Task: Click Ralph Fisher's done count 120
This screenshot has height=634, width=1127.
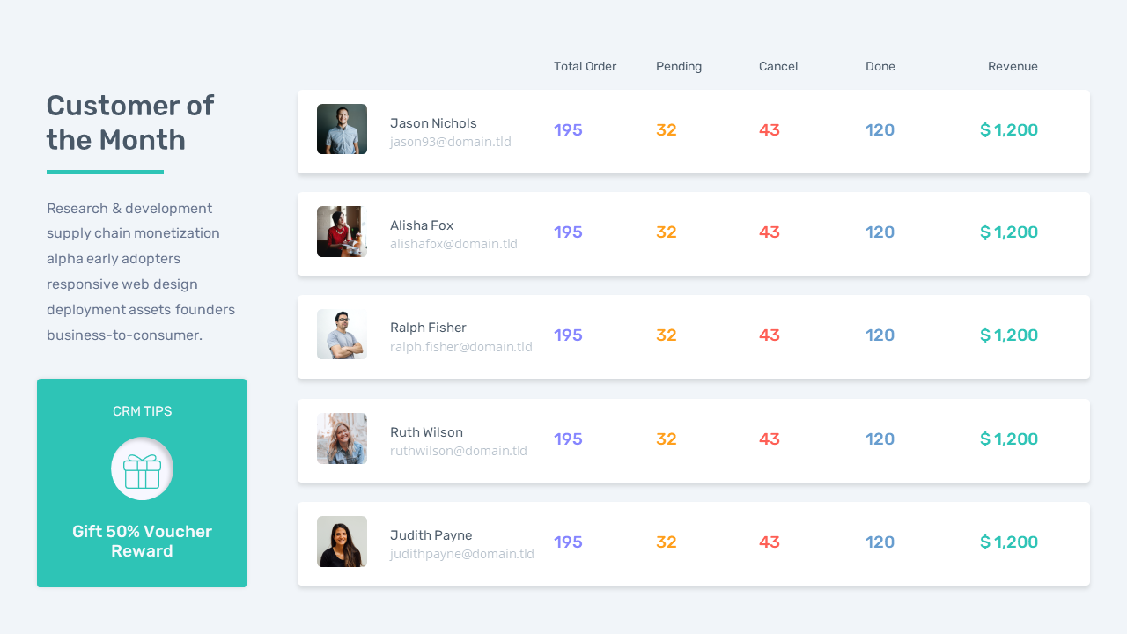Action: pos(880,335)
